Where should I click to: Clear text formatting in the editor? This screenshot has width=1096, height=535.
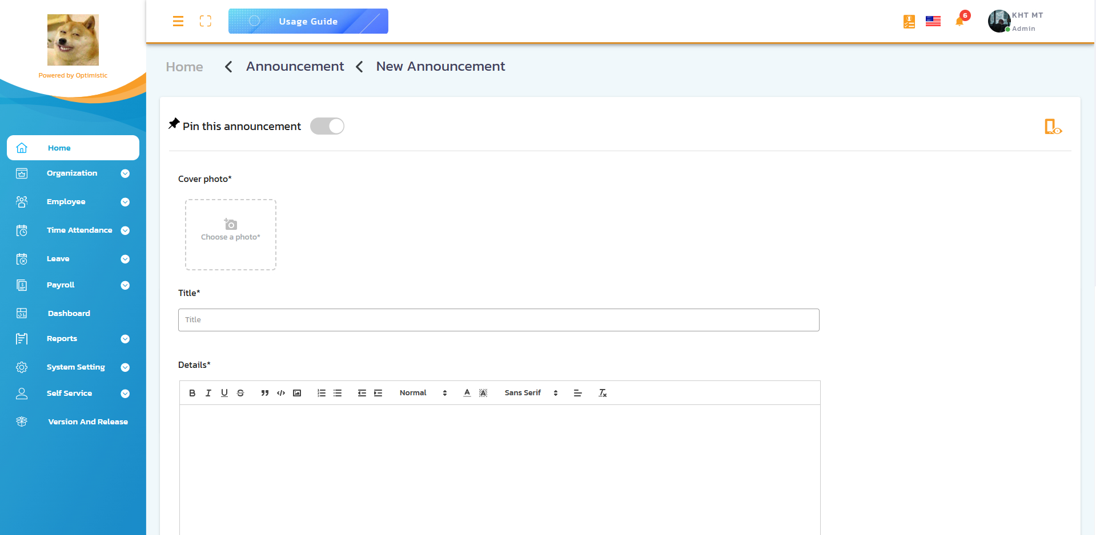coord(603,393)
